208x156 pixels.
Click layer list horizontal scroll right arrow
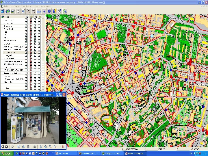tap(41, 91)
